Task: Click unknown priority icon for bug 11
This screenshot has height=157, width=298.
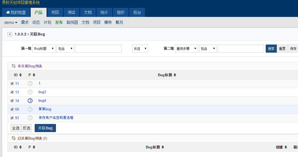Action: point(30,83)
